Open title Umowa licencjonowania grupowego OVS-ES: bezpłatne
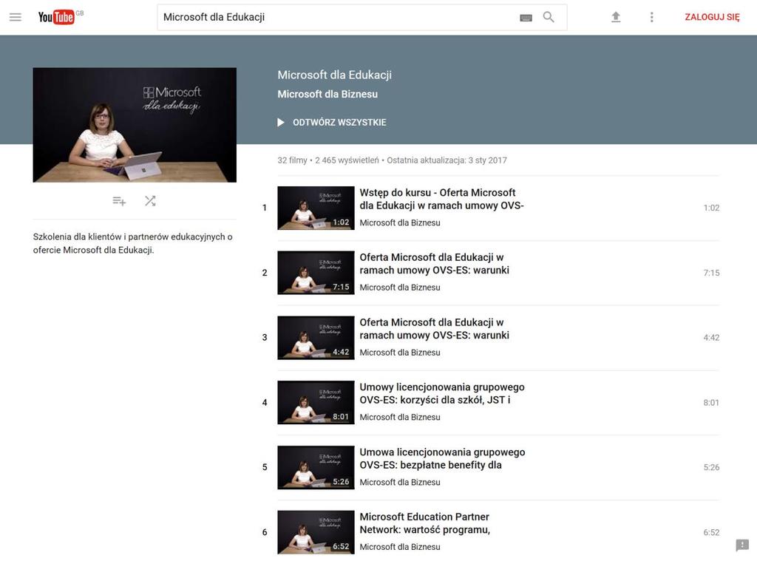The width and height of the screenshot is (757, 561). 442,459
